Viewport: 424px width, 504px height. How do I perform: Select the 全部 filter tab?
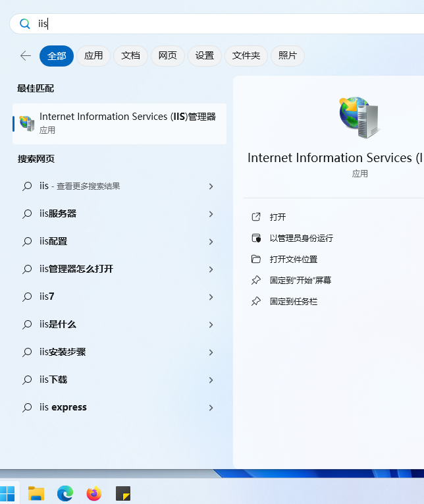coord(57,56)
